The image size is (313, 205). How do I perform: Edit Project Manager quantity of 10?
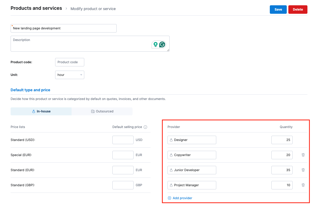point(282,185)
